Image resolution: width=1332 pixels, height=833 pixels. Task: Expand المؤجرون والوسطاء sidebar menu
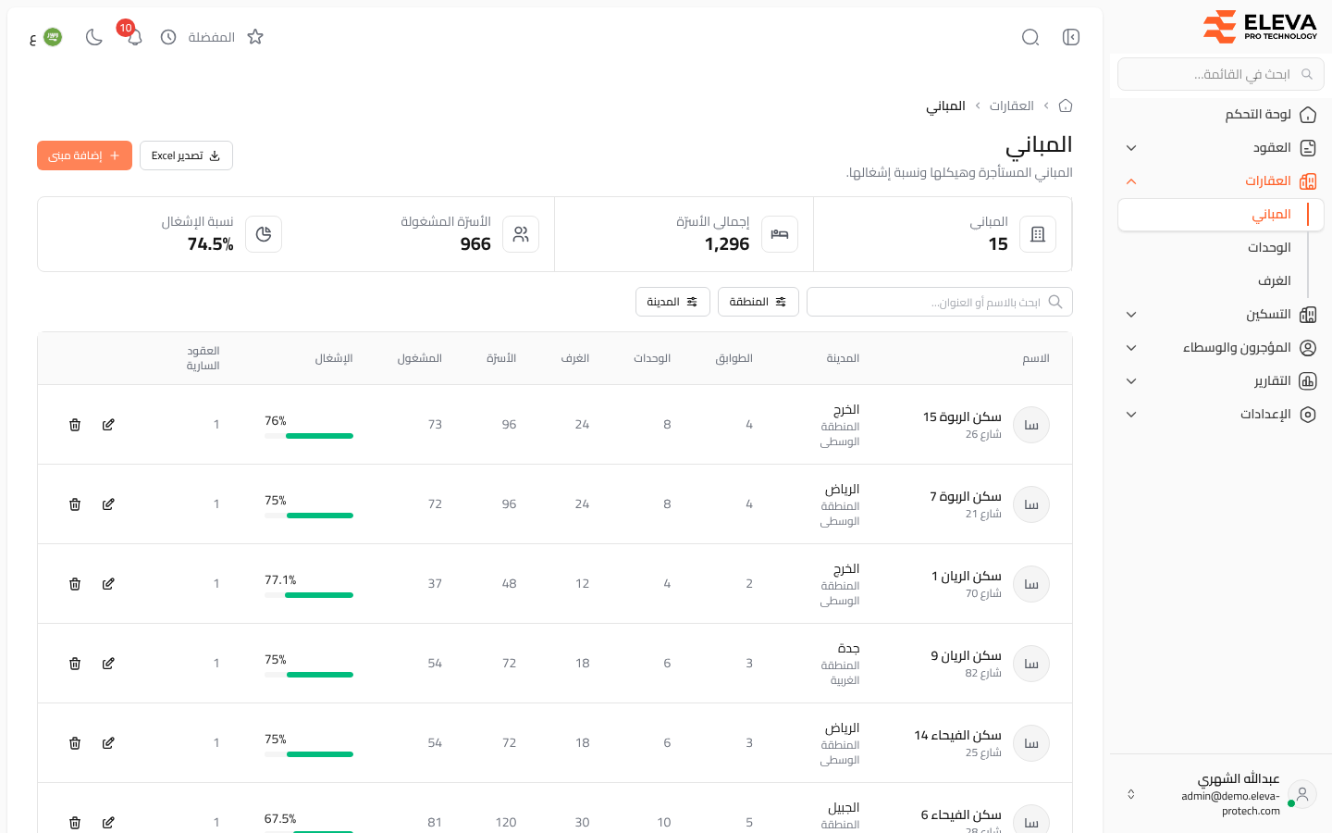pyautogui.click(x=1221, y=348)
